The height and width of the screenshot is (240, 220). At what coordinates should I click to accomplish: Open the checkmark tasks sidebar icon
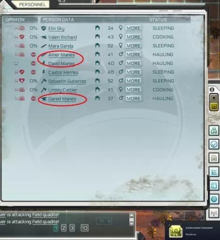click(214, 144)
